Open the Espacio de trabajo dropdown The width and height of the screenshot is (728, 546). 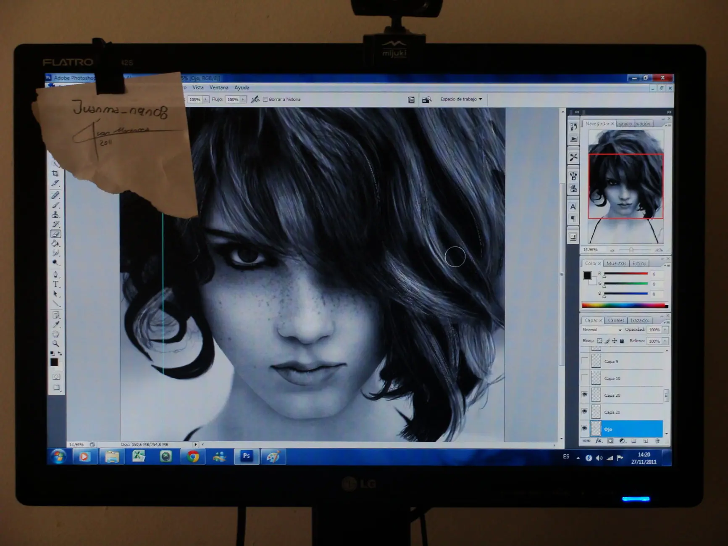461,99
